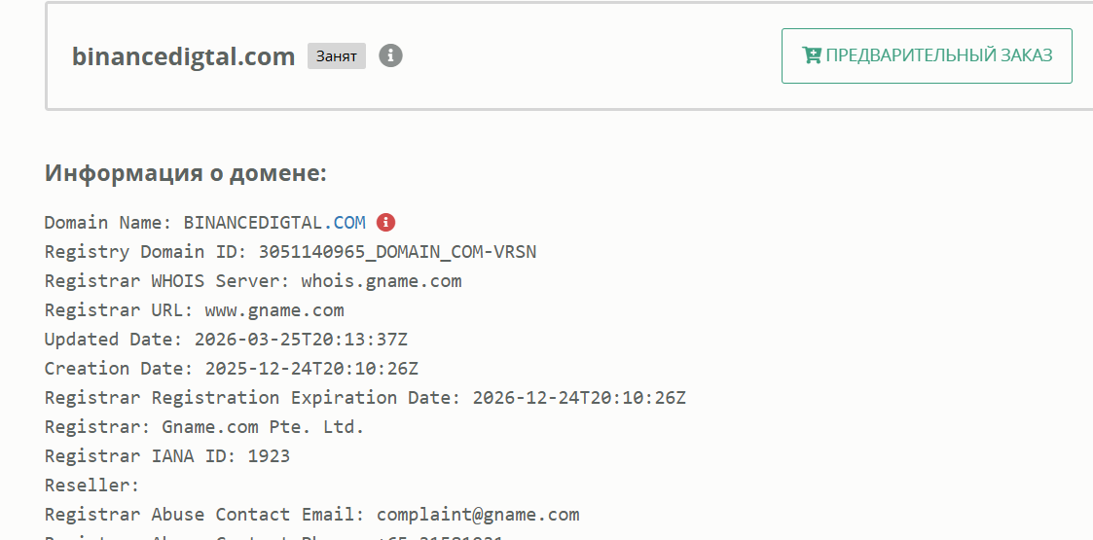The image size is (1093, 540).
Task: Click the Expiration Date value 2026-12-24T20:10:26Z
Action: click(579, 398)
